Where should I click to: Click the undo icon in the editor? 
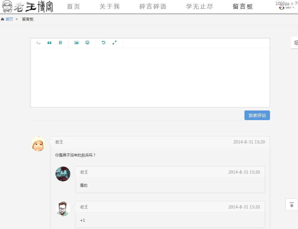click(103, 43)
